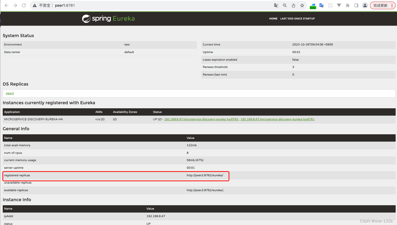Select registered-replicas value http://peer2:8762/eureka/
This screenshot has width=397, height=225.
click(x=205, y=175)
